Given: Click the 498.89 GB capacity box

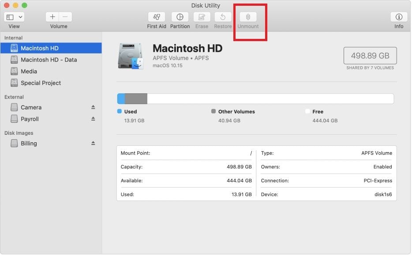Looking at the screenshot, I should [370, 56].
